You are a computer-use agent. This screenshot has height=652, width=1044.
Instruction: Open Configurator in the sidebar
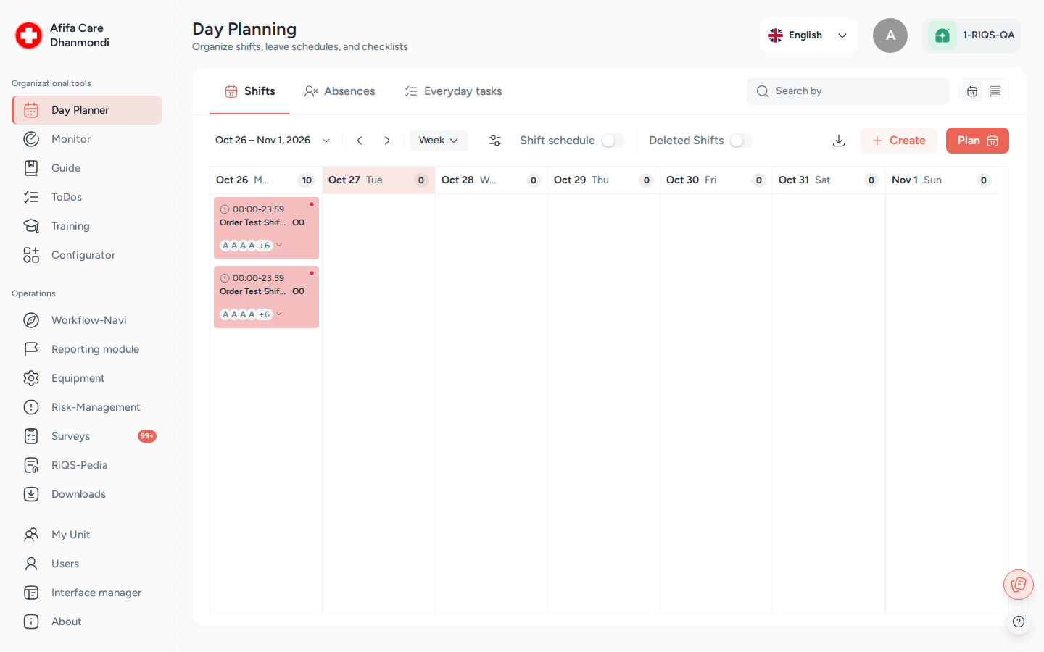[x=87, y=255]
